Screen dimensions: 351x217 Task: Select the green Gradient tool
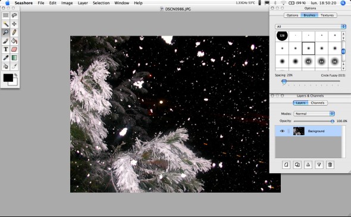pyautogui.click(x=14, y=58)
